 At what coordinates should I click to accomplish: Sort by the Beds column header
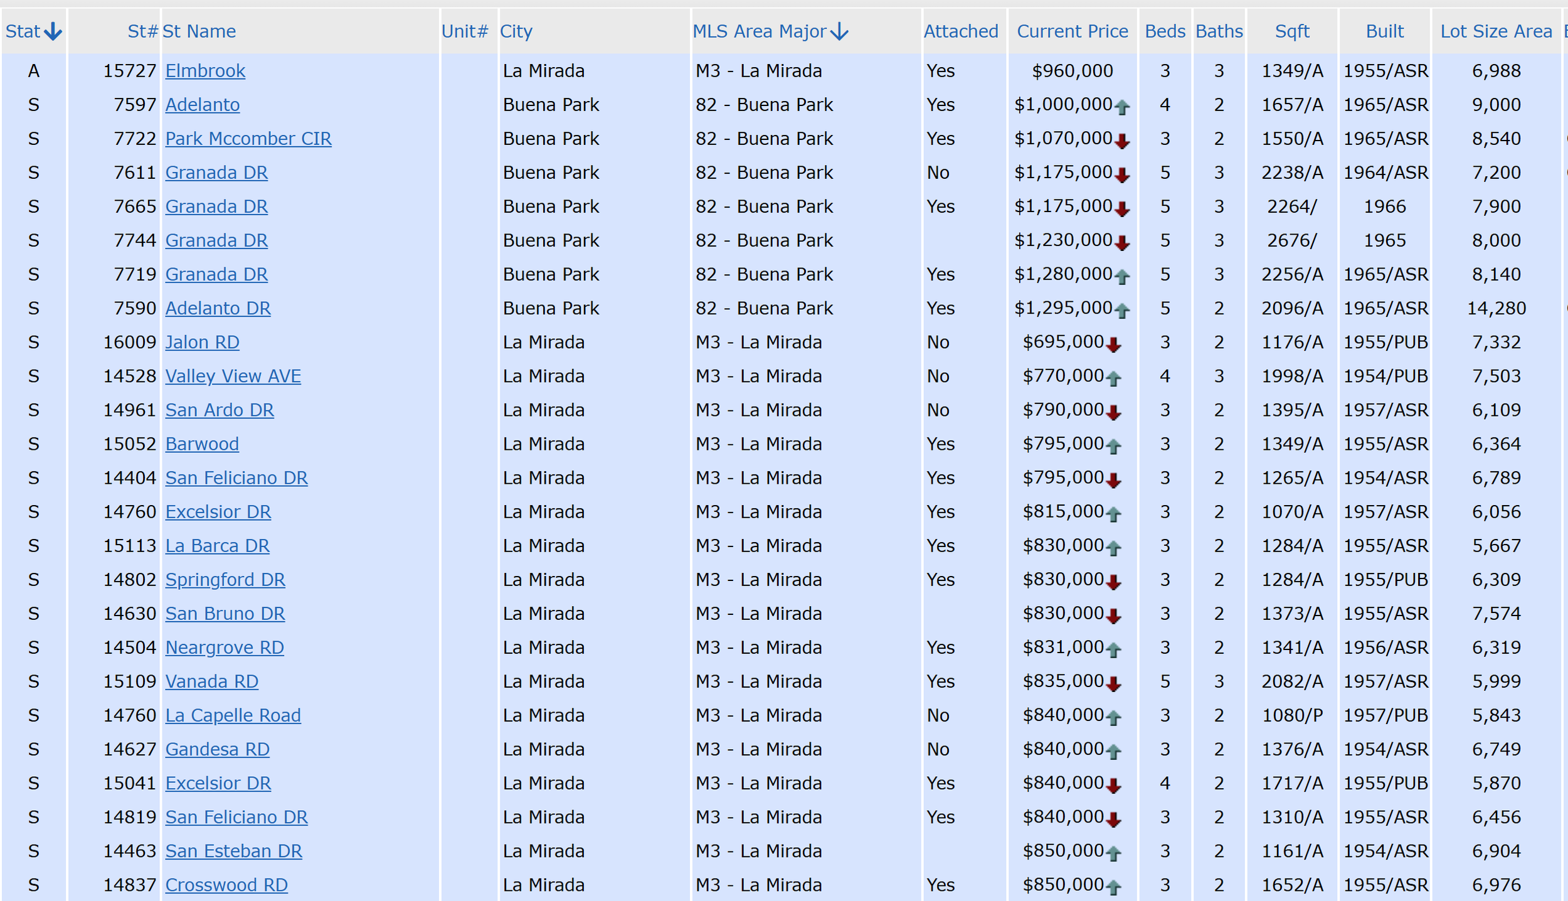coord(1165,31)
